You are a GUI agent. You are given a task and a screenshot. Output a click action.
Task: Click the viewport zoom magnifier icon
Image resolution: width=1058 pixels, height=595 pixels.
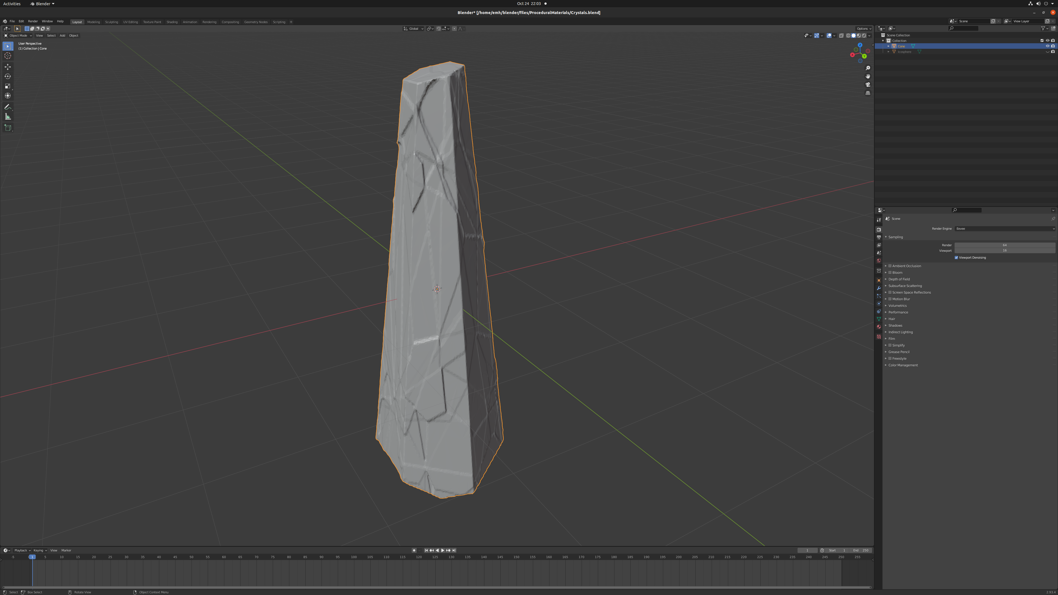pyautogui.click(x=868, y=68)
